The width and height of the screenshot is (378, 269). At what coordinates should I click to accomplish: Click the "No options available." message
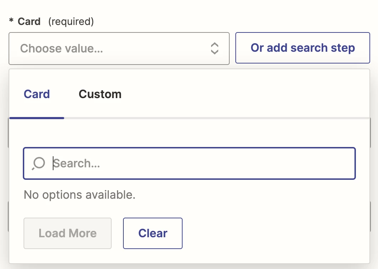click(80, 195)
